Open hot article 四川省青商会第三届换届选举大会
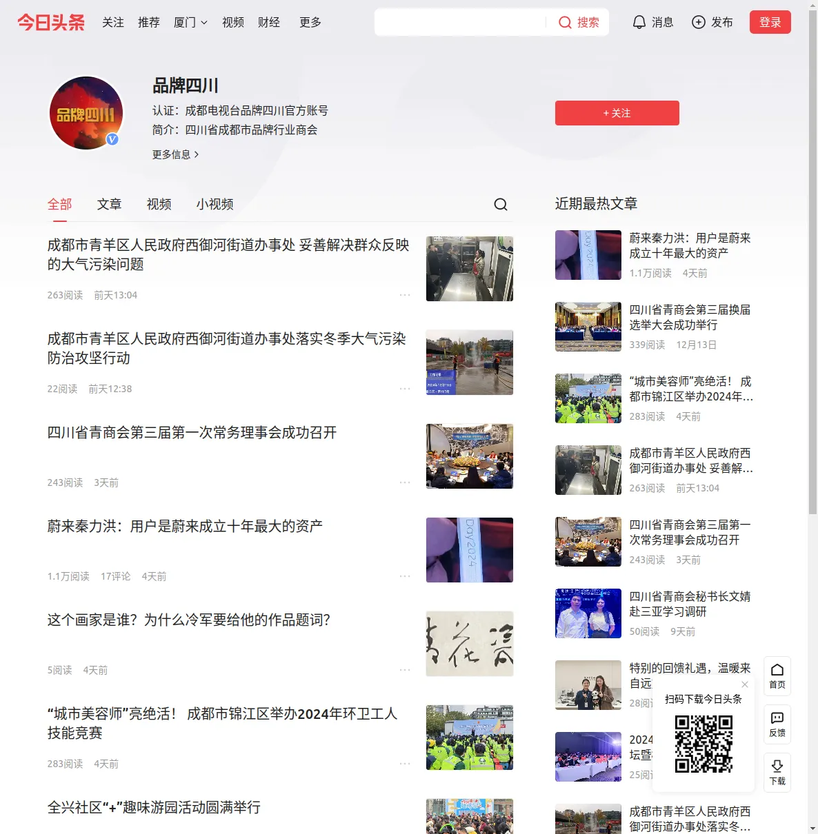 (x=690, y=317)
